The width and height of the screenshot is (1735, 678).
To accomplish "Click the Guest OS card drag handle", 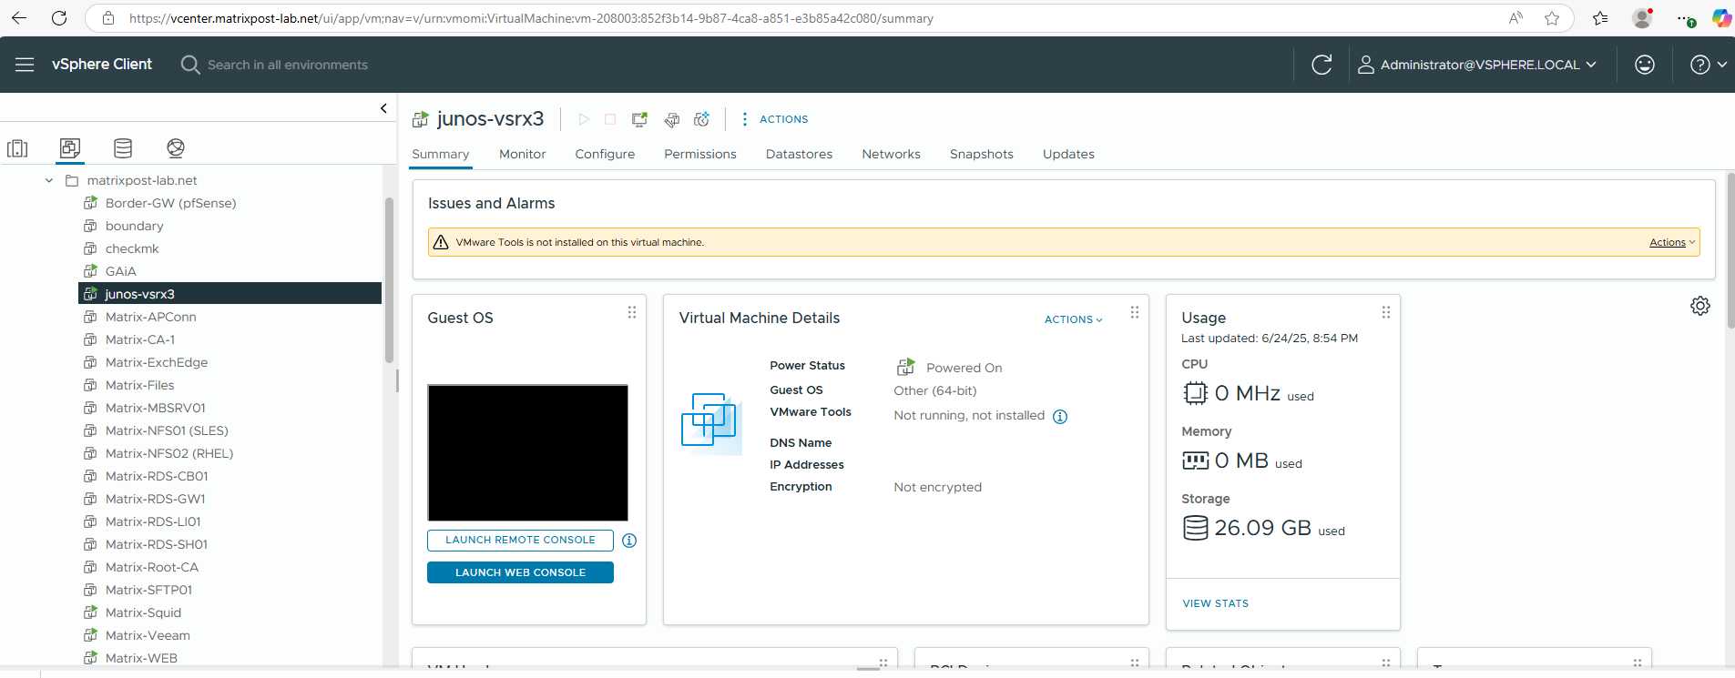I will click(x=632, y=312).
